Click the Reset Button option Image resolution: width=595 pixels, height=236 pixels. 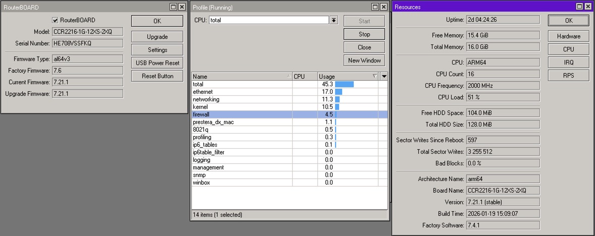157,76
